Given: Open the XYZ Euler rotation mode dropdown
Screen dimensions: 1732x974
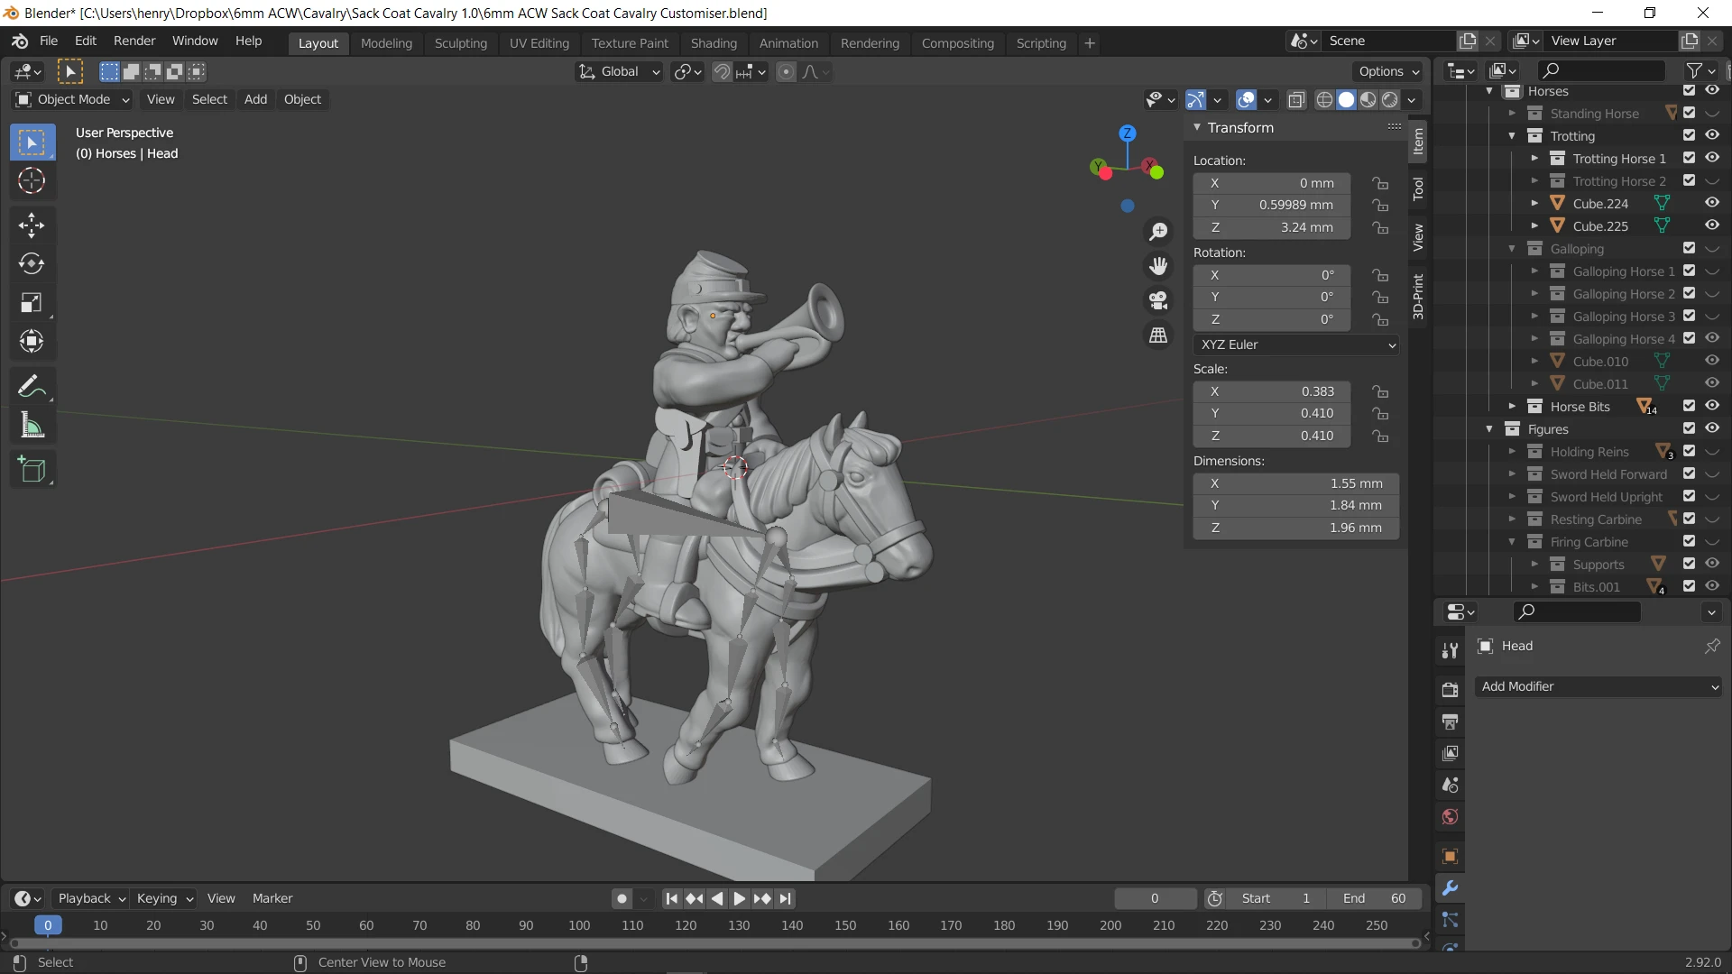Looking at the screenshot, I should (1296, 345).
